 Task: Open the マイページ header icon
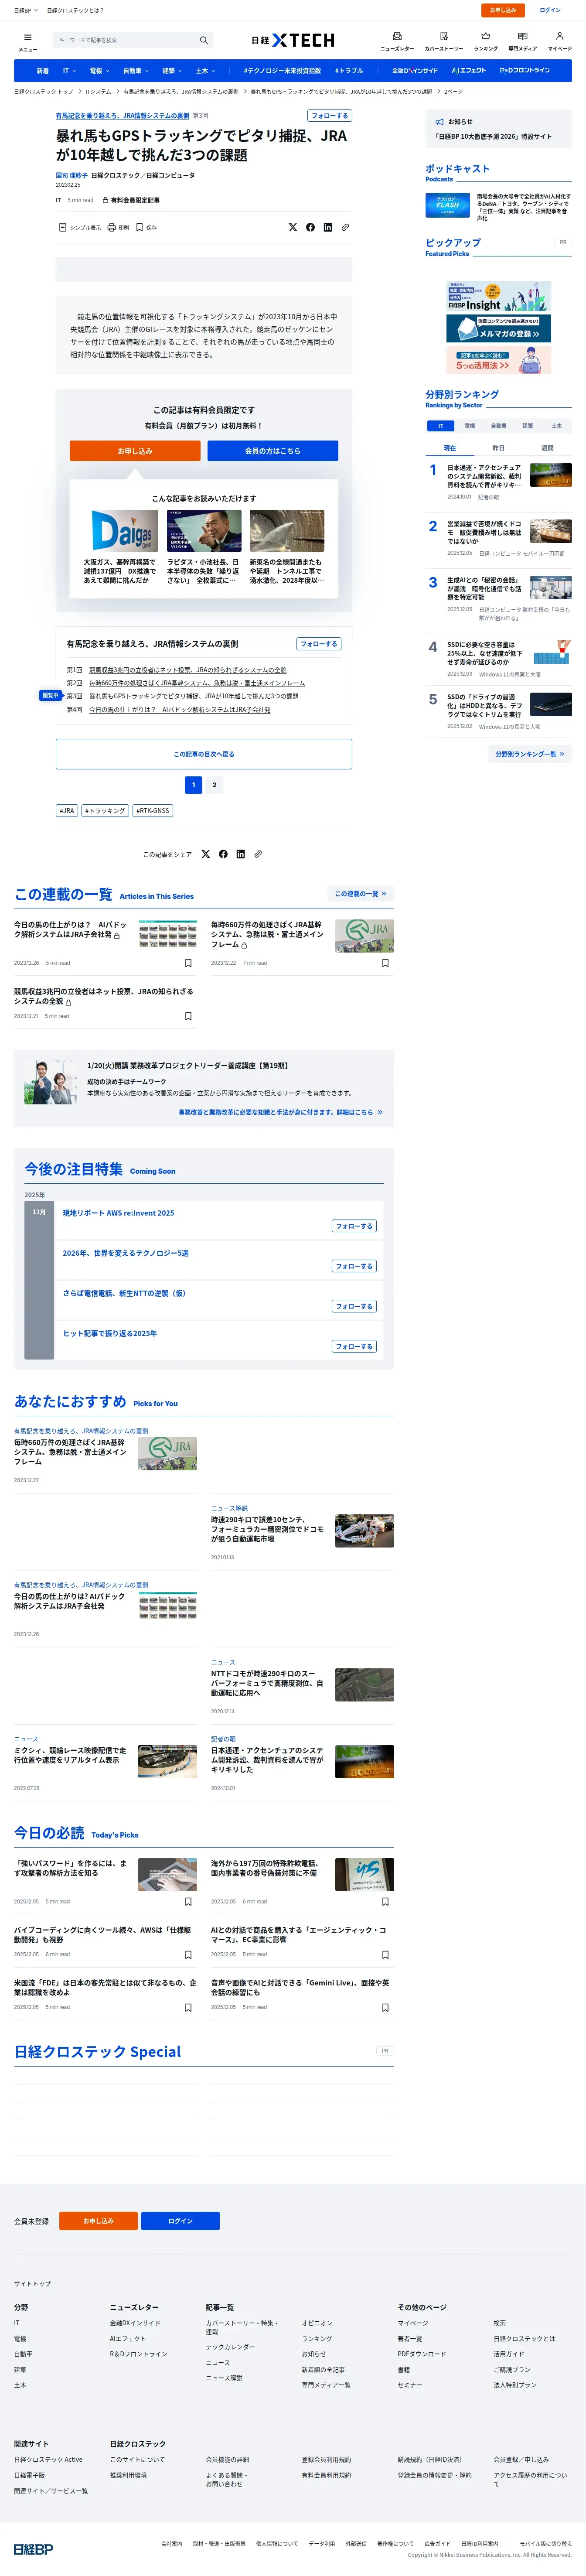pos(559,40)
